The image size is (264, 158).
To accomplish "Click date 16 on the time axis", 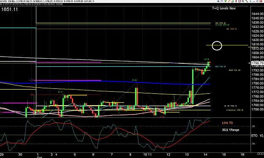I will pyautogui.click(x=242, y=155).
